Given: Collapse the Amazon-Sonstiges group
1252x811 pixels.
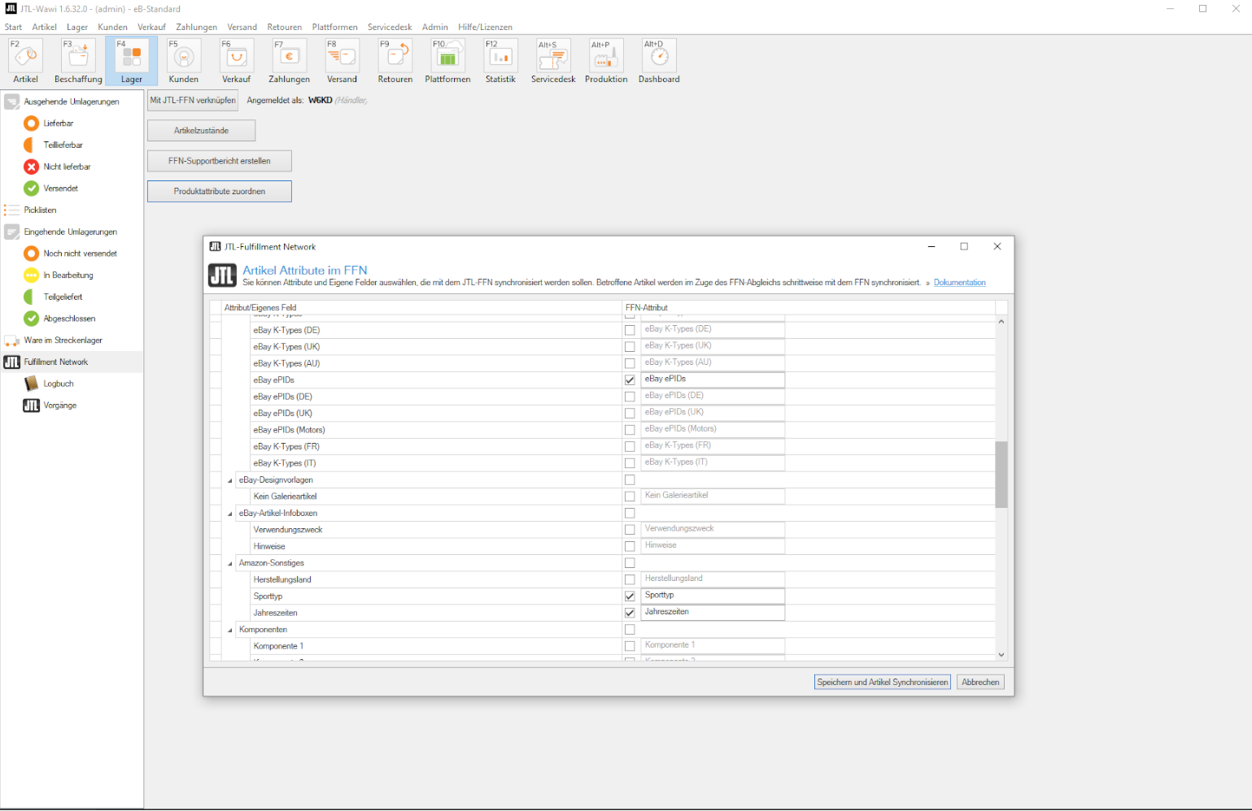Looking at the screenshot, I should click(230, 563).
